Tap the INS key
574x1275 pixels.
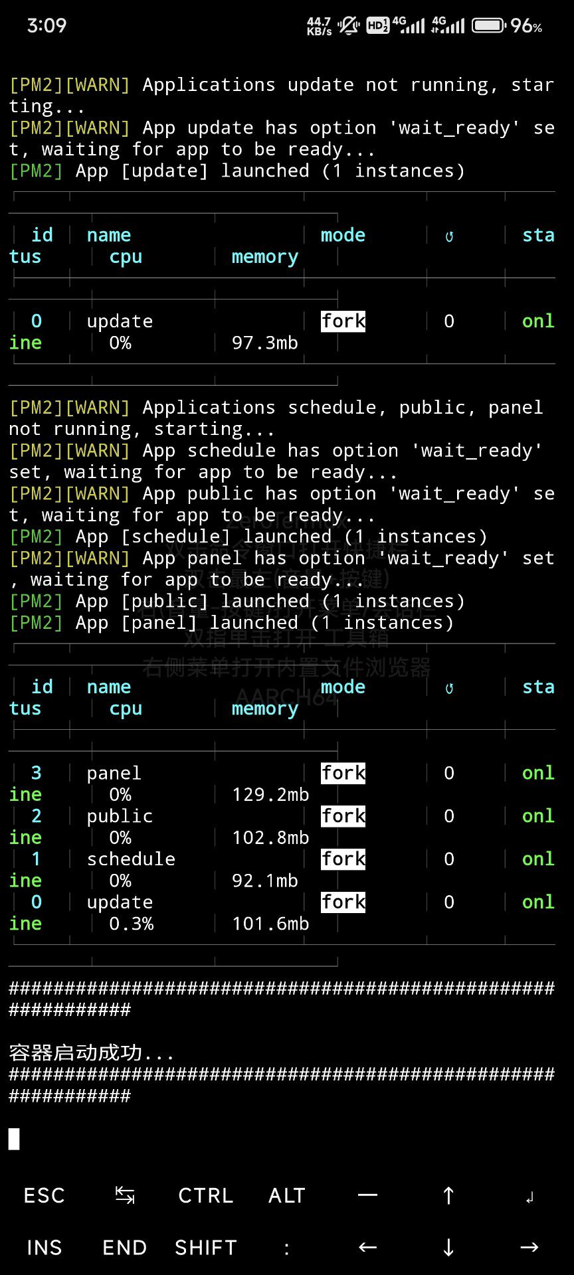tap(45, 1248)
